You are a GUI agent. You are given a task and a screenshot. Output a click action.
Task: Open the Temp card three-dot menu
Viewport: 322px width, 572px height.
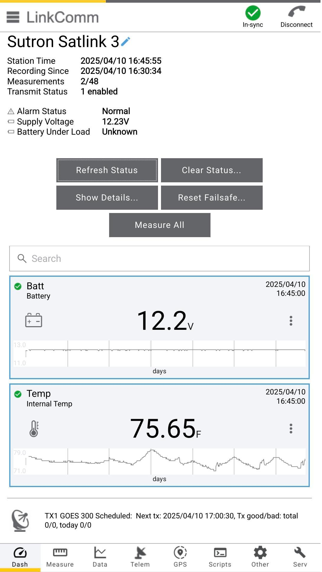click(291, 429)
